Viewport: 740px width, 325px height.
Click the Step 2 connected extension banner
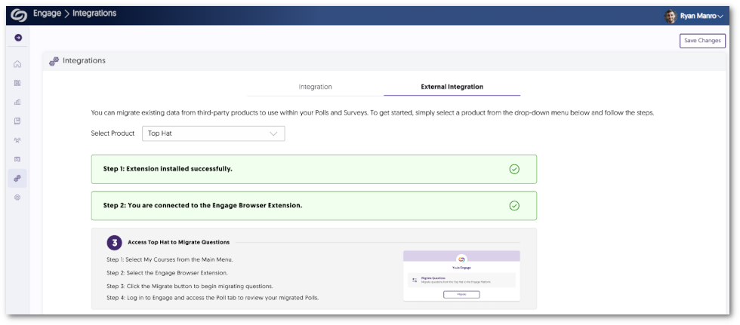tap(314, 206)
